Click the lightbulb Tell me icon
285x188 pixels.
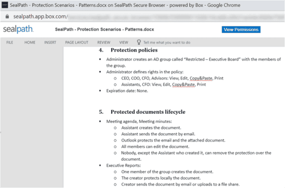(139, 42)
